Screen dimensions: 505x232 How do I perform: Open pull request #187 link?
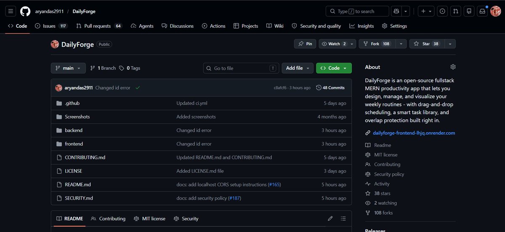tap(235, 198)
